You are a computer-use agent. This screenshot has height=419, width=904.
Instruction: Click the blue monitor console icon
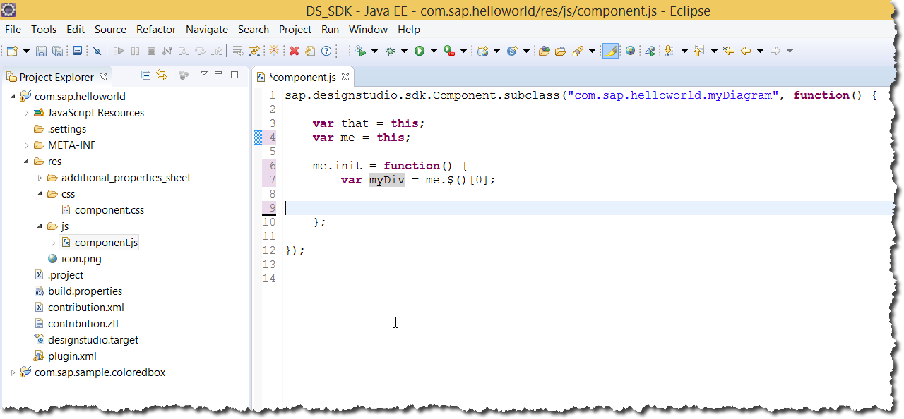pyautogui.click(x=77, y=51)
